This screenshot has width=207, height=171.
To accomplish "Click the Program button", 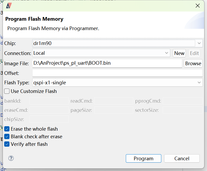I will pos(143,158).
